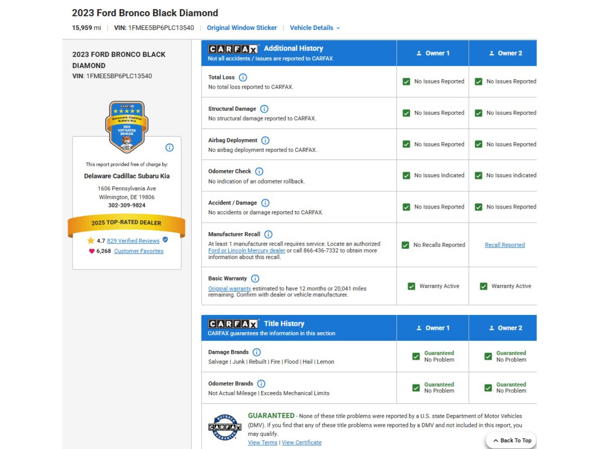Click Owner 1 person icon in Title History
The image size is (599, 449).
[x=419, y=328]
